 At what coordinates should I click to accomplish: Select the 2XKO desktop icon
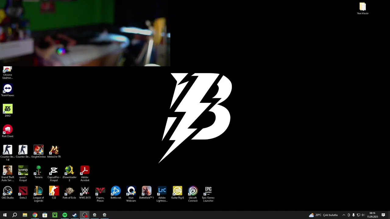pyautogui.click(x=8, y=111)
